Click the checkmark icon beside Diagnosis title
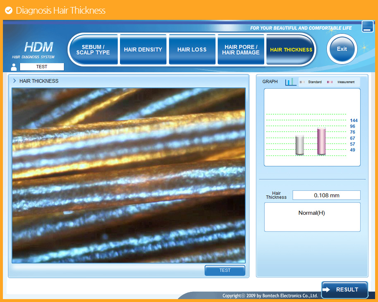Image resolution: width=378 pixels, height=302 pixels. (x=8, y=10)
